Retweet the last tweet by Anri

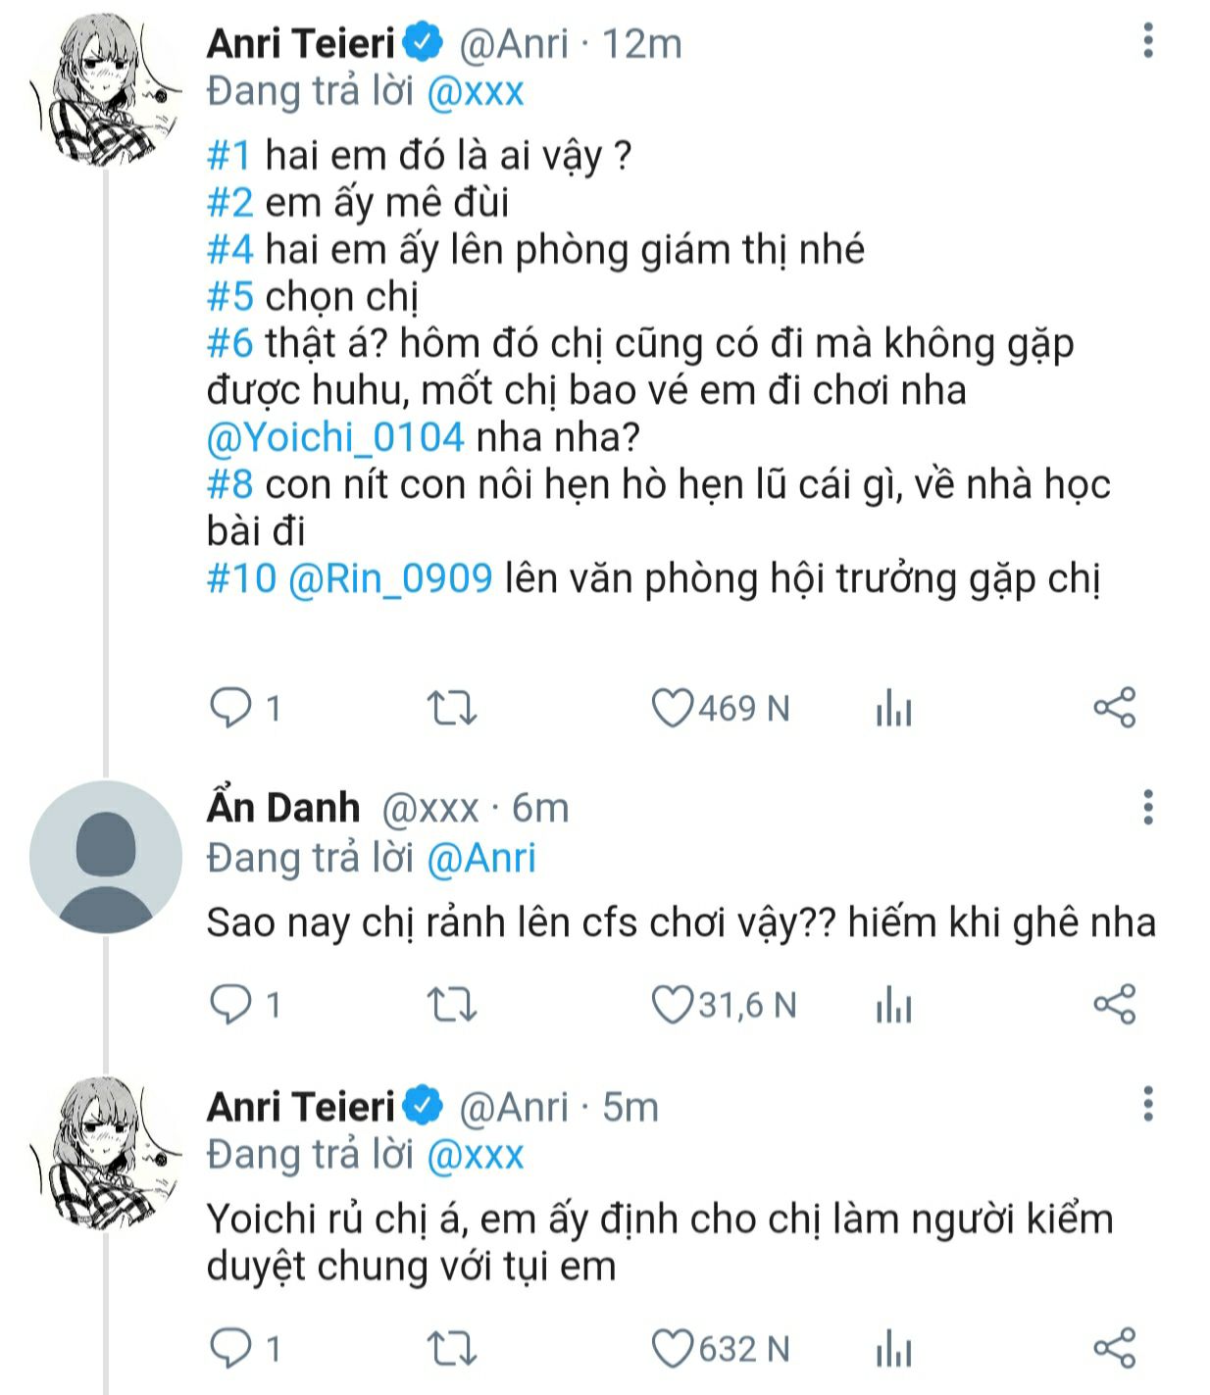point(452,1350)
